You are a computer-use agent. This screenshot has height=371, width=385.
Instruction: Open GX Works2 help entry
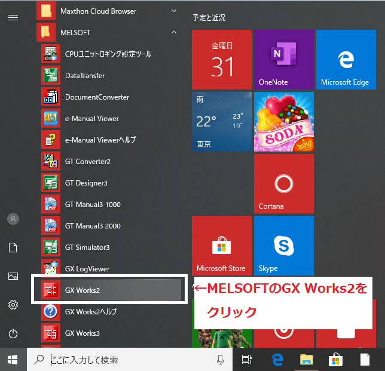tap(109, 312)
